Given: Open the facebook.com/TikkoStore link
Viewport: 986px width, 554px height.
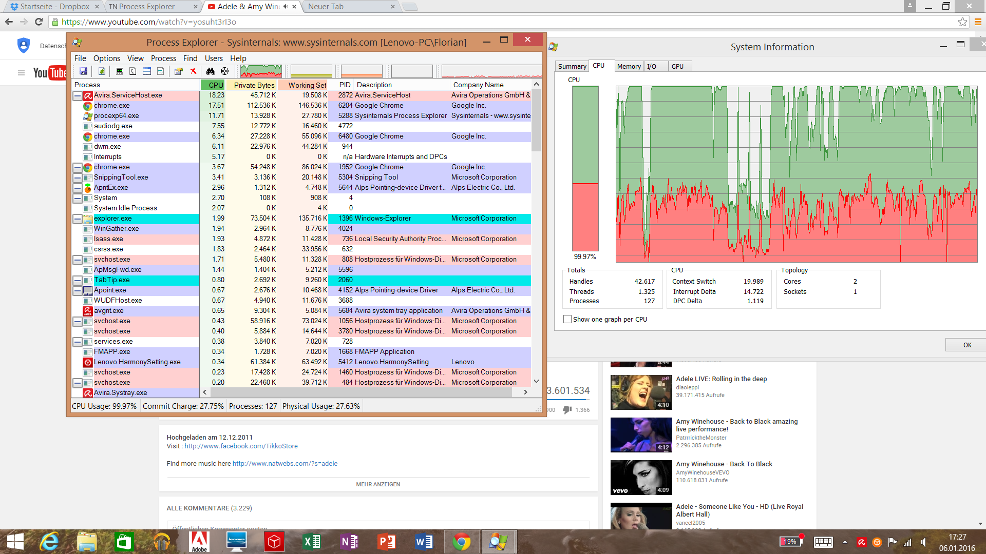Looking at the screenshot, I should pyautogui.click(x=241, y=446).
